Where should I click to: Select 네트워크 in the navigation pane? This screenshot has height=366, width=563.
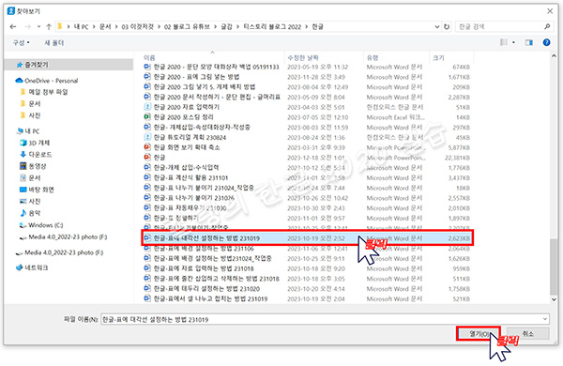pos(32,267)
